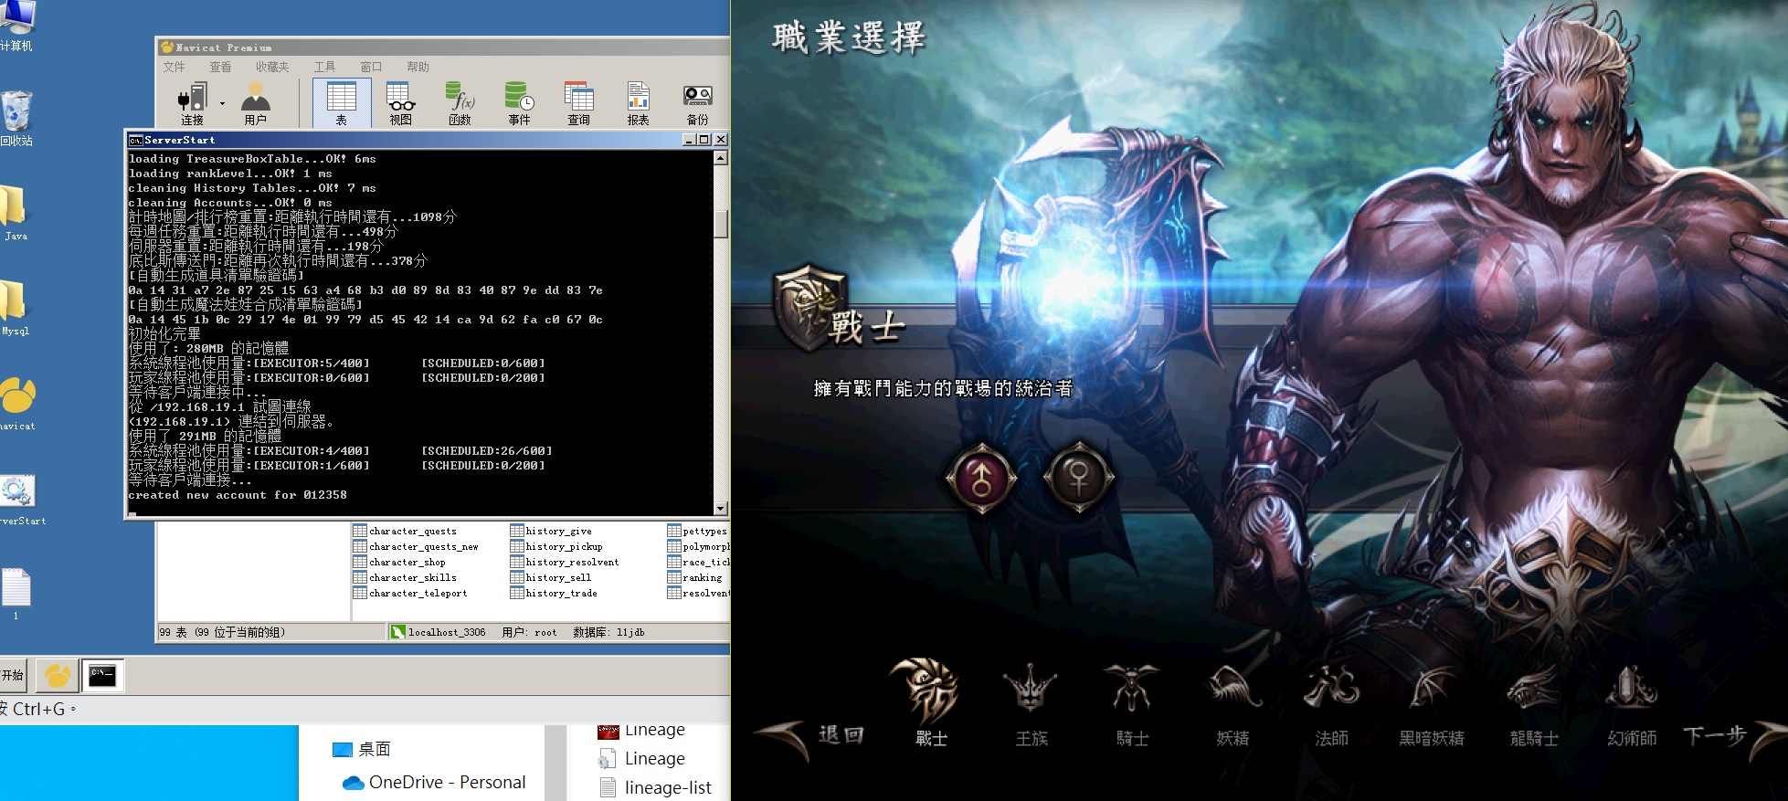Select the history_sell table
The height and width of the screenshot is (801, 1788).
[x=551, y=577]
